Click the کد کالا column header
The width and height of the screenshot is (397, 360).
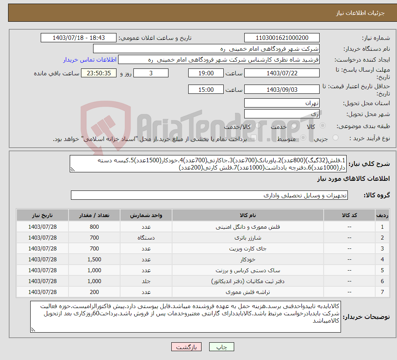coord(349,215)
